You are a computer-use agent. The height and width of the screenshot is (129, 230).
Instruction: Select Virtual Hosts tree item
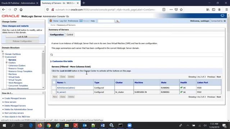point(14,77)
